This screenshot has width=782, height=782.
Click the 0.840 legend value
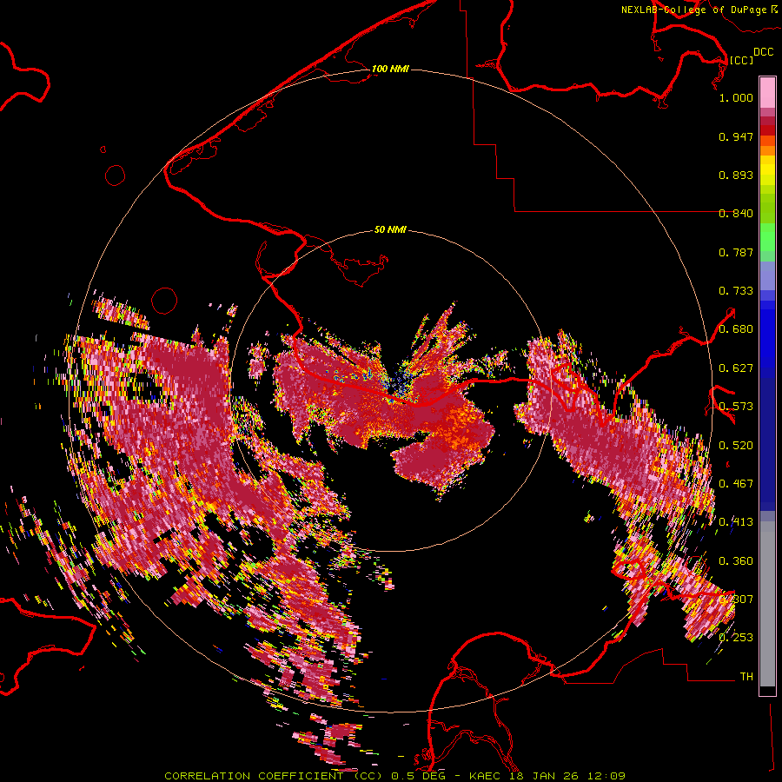pos(736,214)
